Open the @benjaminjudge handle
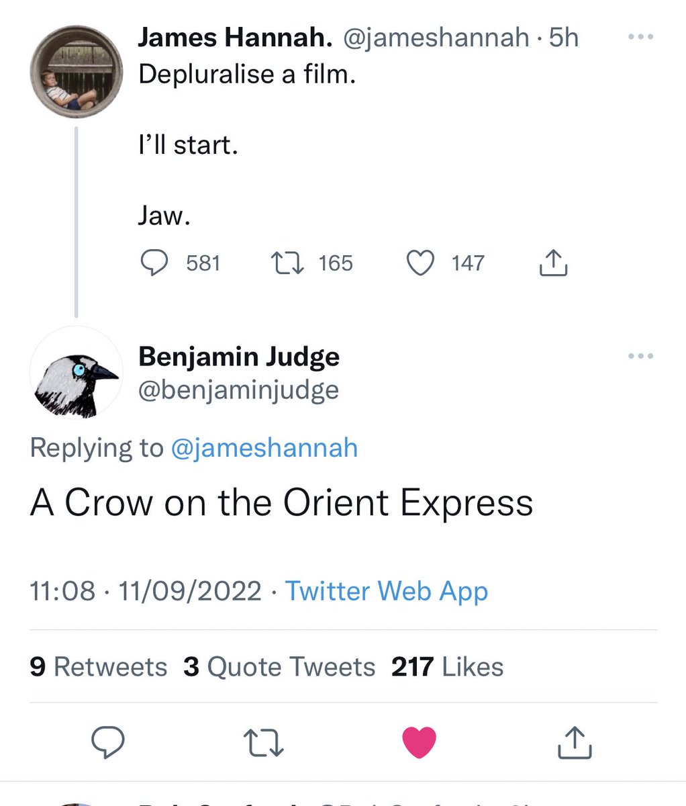The height and width of the screenshot is (806, 686). 238,390
